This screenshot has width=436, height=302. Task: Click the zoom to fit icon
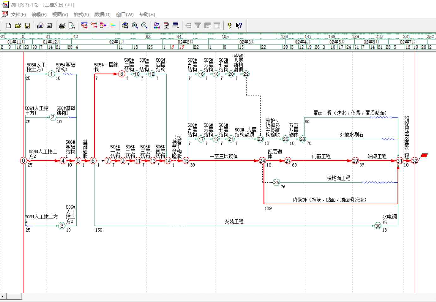(125, 26)
